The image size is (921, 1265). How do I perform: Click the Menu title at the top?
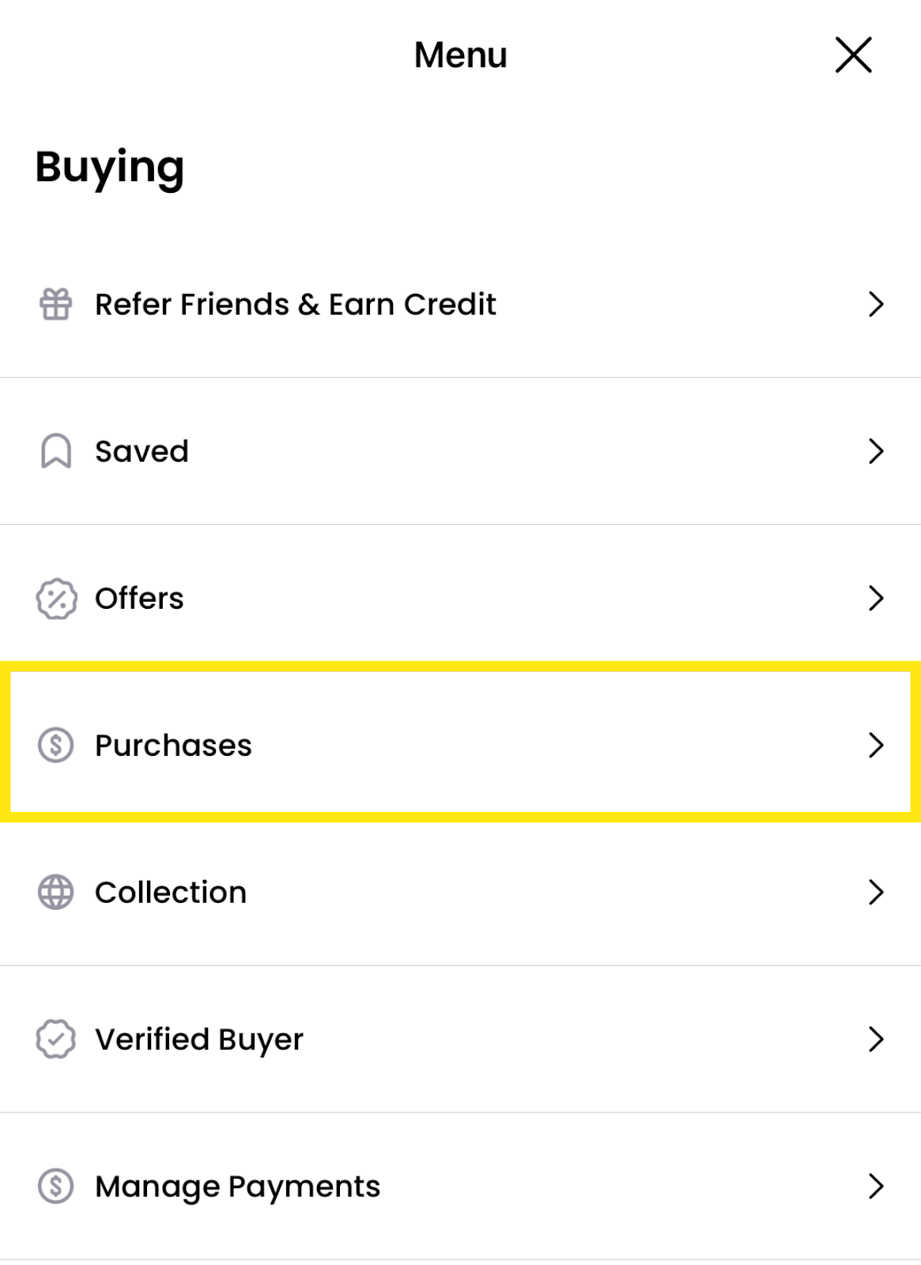[460, 55]
